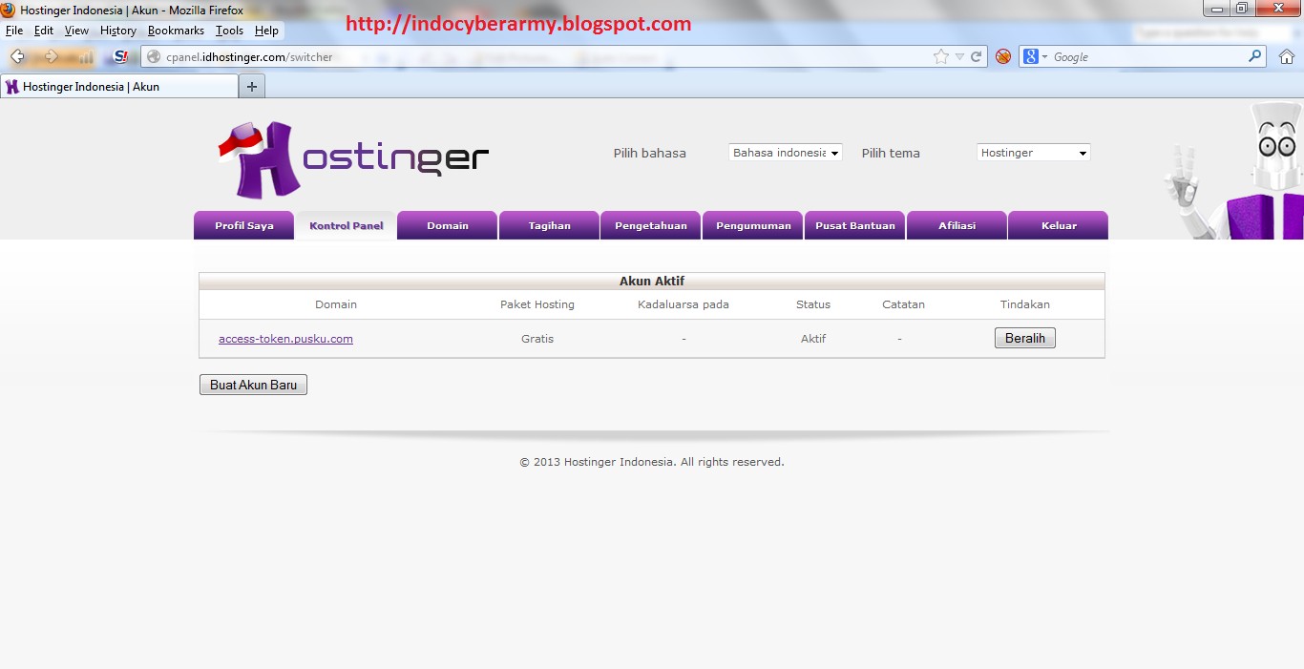Open the Tagihan tab
This screenshot has height=669, width=1304.
click(549, 225)
